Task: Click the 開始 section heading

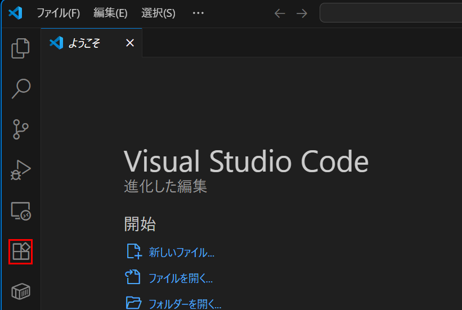Action: (x=140, y=224)
